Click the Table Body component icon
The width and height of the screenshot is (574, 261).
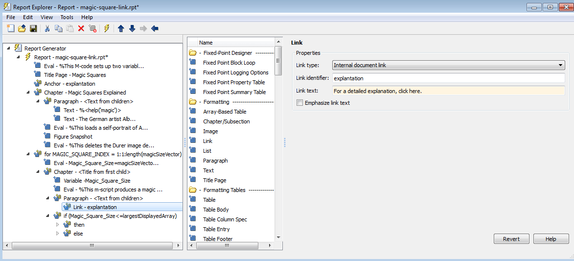[192, 209]
